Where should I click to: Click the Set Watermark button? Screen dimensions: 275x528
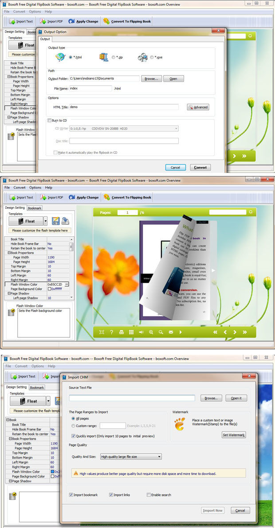point(234,435)
